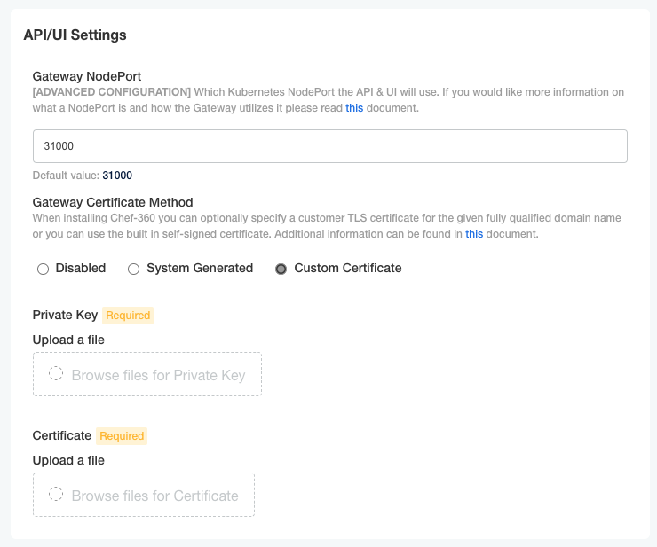Click the 'Certificate' section label

point(61,435)
